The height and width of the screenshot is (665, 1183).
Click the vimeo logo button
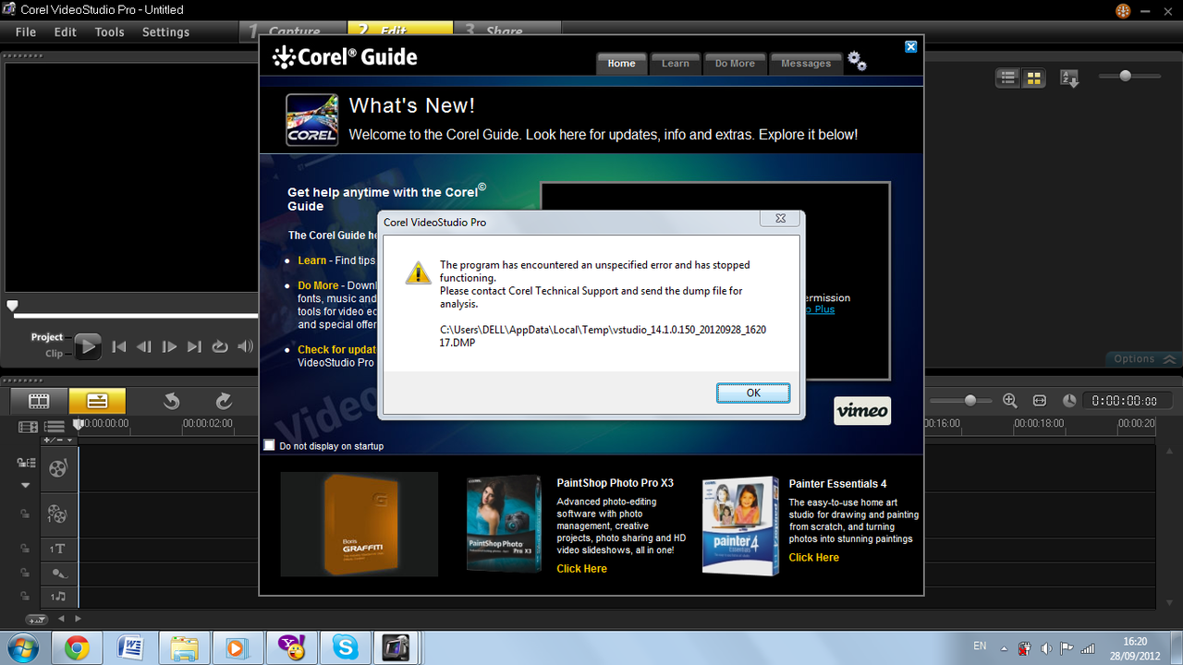point(862,411)
